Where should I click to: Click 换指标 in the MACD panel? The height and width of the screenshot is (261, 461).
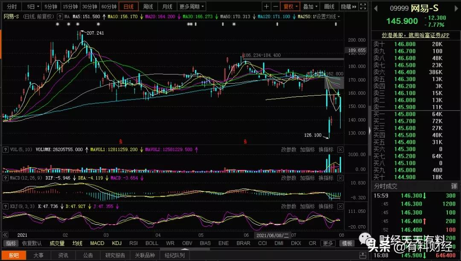click(326, 178)
